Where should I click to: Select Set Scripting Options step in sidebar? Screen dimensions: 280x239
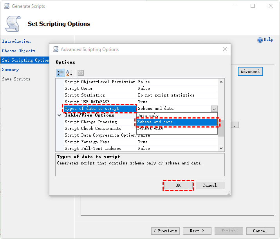(x=25, y=60)
